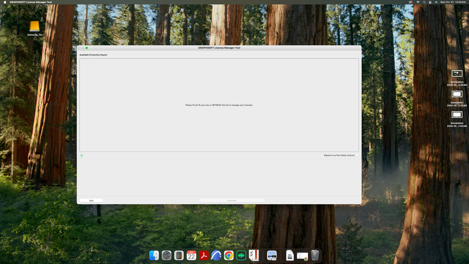The image size is (469, 264).
Task: Click the License Manager Tool window title bar
Action: pos(219,48)
